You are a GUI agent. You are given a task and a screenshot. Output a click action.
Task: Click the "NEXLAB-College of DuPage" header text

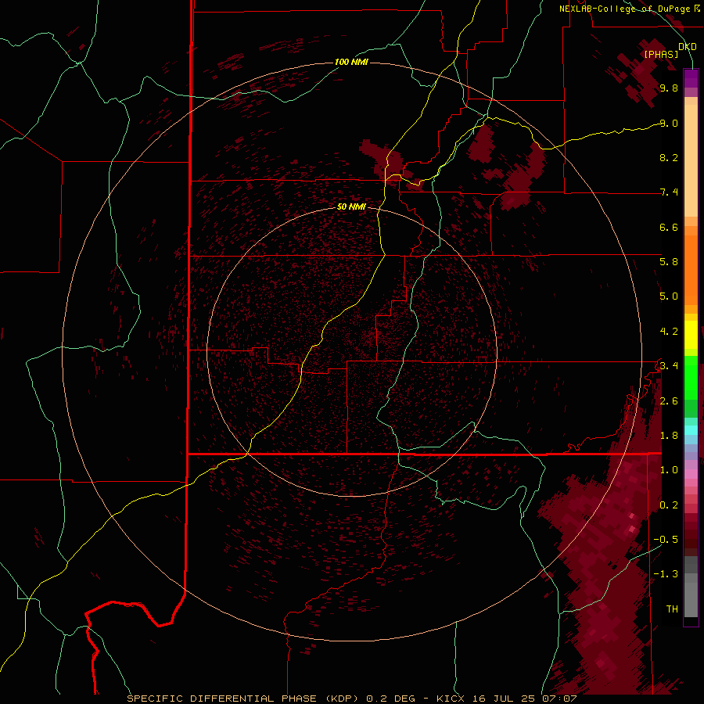point(624,9)
